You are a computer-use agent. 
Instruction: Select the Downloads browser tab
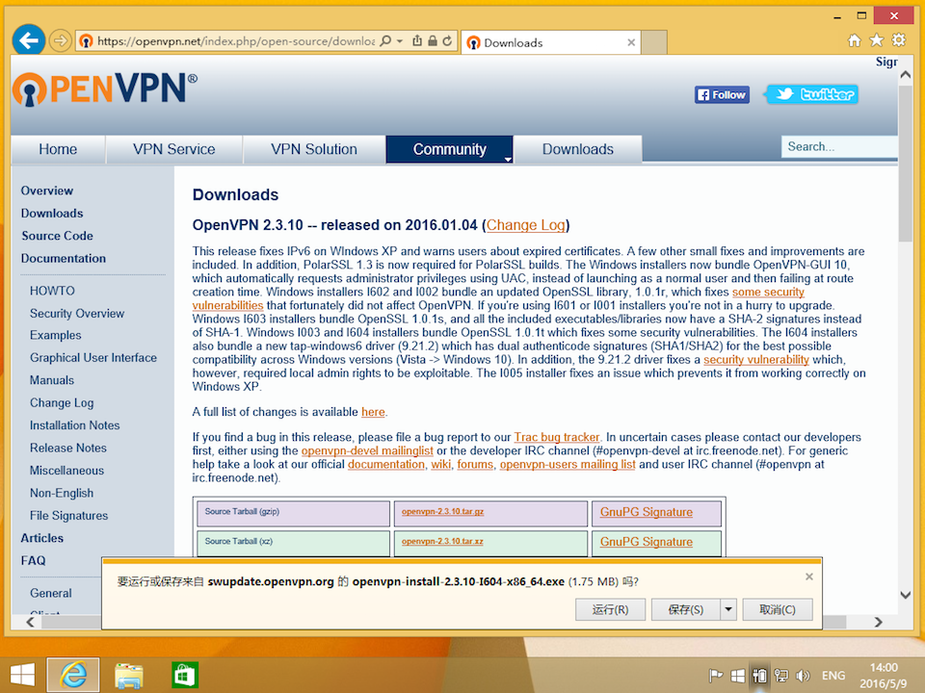[x=550, y=42]
